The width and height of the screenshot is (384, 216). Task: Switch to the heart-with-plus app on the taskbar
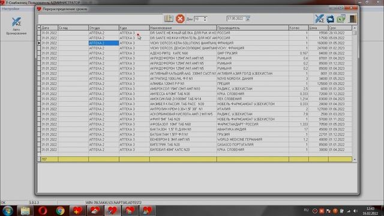77,211
